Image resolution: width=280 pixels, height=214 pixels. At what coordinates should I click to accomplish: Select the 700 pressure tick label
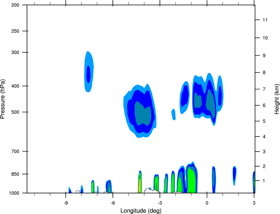pyautogui.click(x=15, y=151)
